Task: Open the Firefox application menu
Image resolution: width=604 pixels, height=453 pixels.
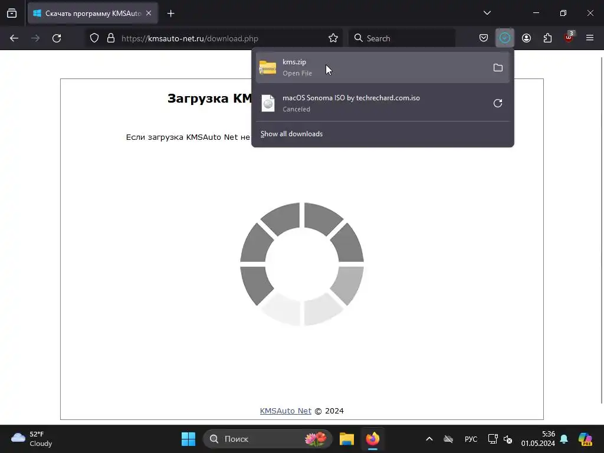Action: tap(590, 38)
